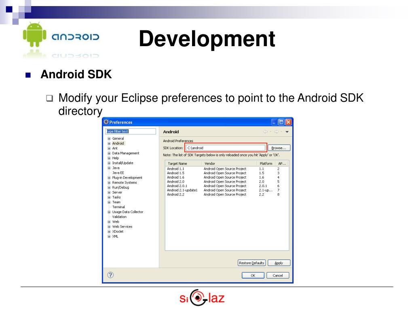Click the back navigation arrow in Android header

pos(266,132)
